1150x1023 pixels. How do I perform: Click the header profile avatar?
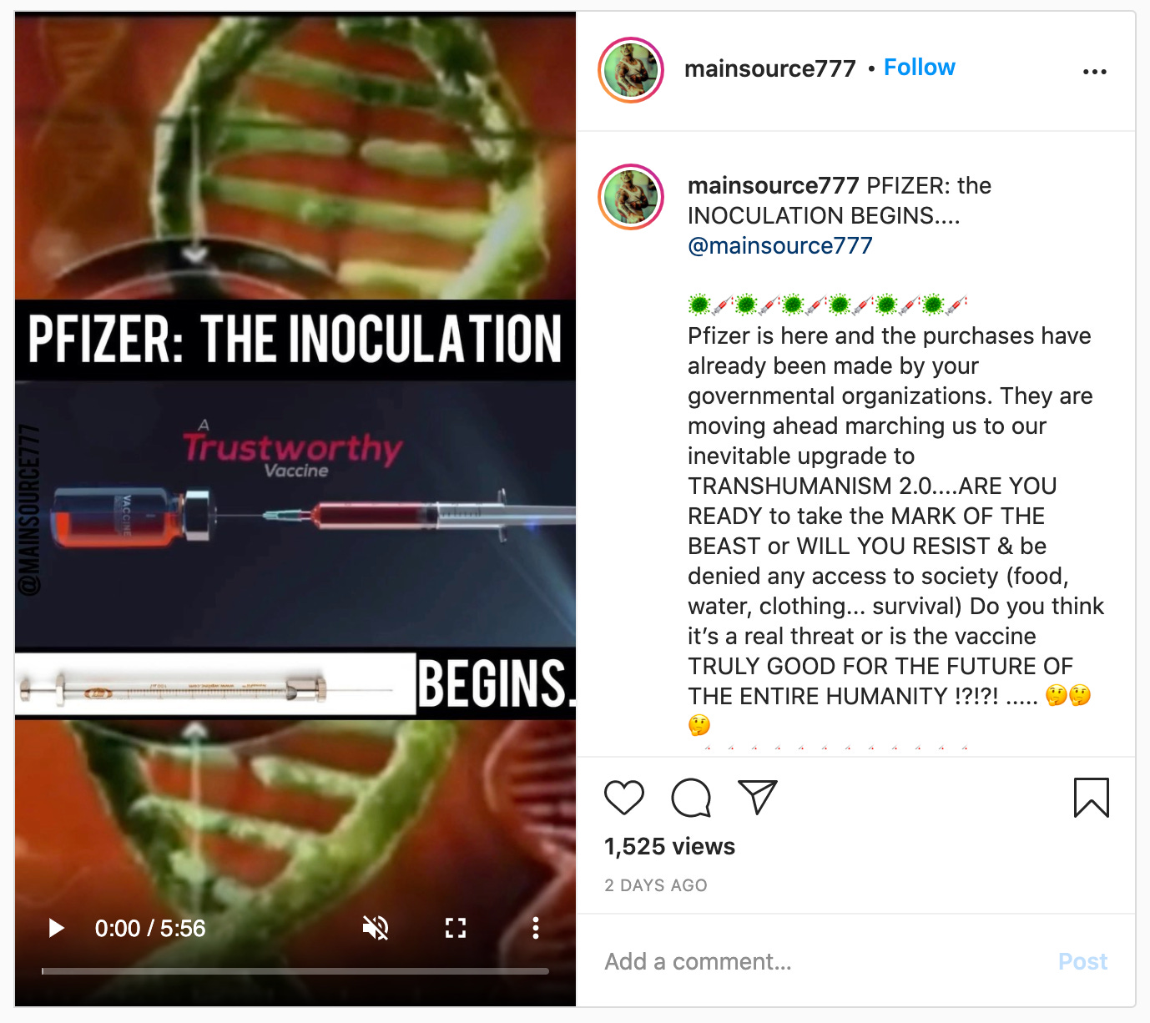point(631,70)
